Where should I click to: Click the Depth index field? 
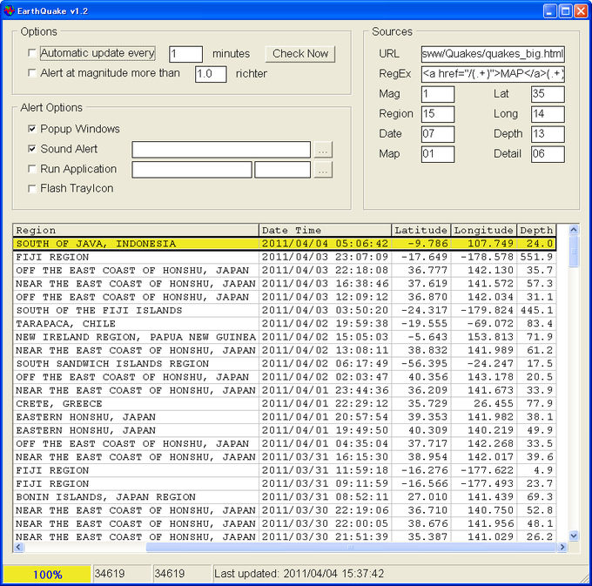click(548, 134)
